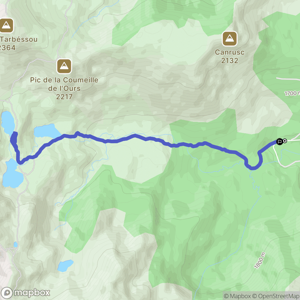Click the western end of the blue route

tap(15, 134)
